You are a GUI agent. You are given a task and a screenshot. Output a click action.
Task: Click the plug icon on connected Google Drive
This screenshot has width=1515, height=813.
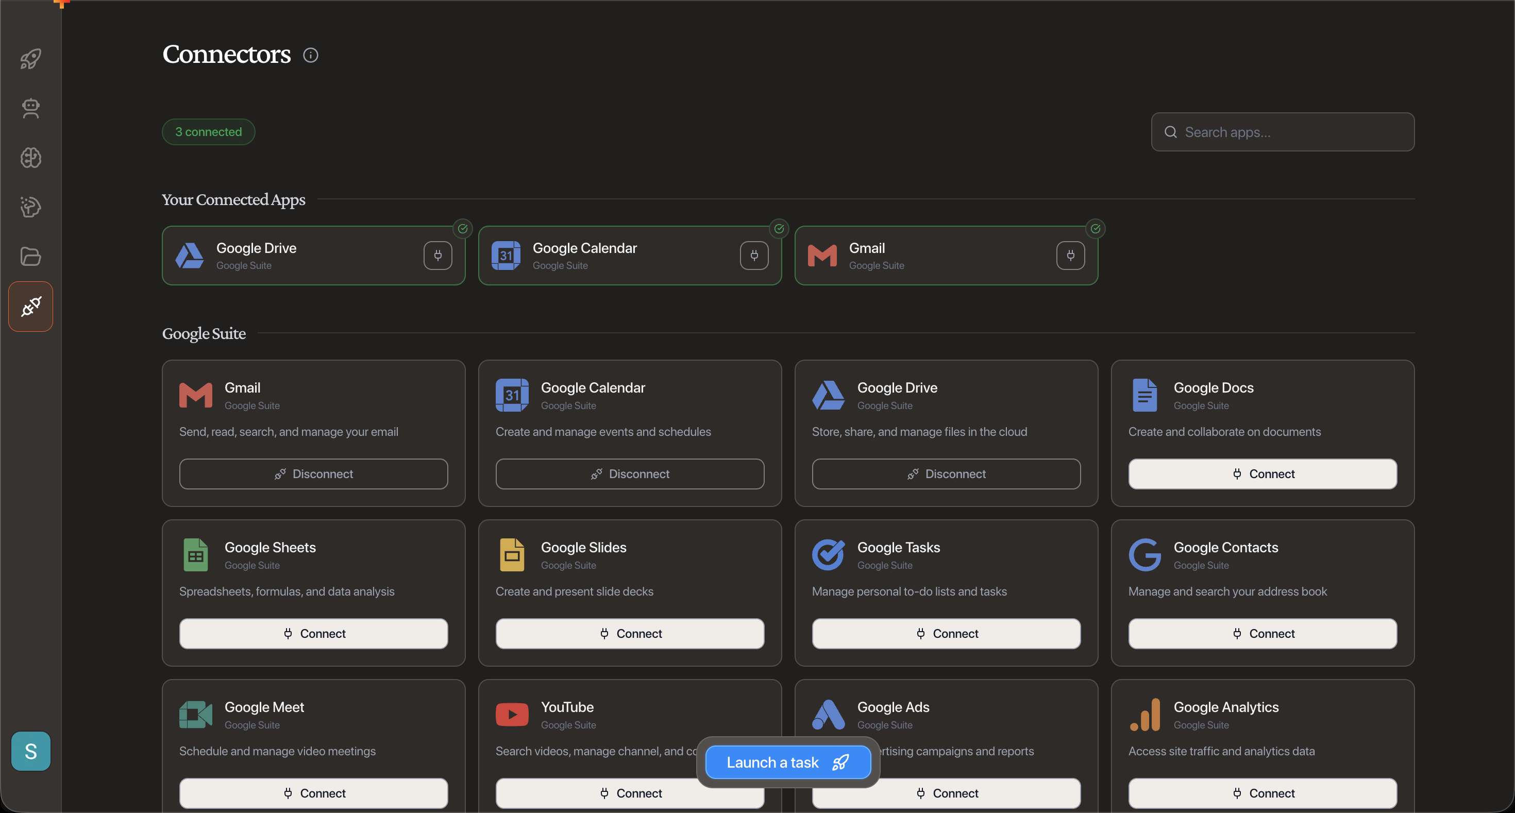click(437, 255)
